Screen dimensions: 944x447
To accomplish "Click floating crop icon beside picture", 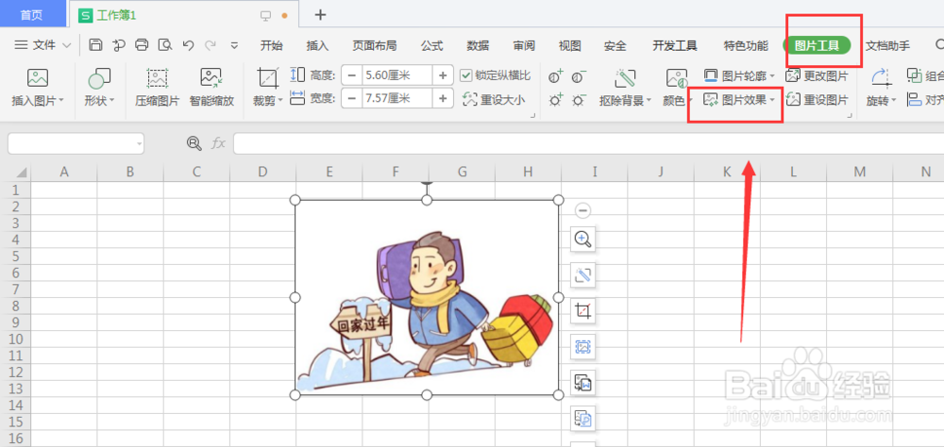I will coord(582,311).
